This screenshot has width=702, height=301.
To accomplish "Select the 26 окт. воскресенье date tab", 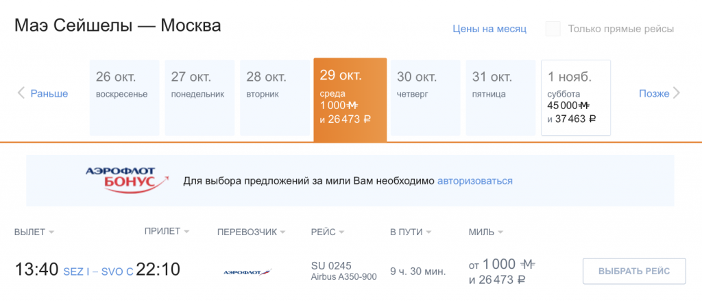I will click(x=125, y=96).
